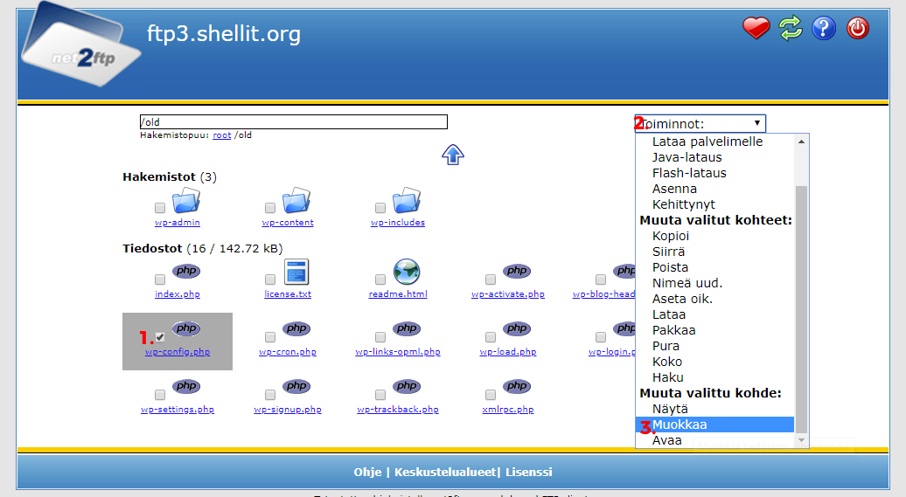Open help via blue question mark icon

(x=824, y=28)
